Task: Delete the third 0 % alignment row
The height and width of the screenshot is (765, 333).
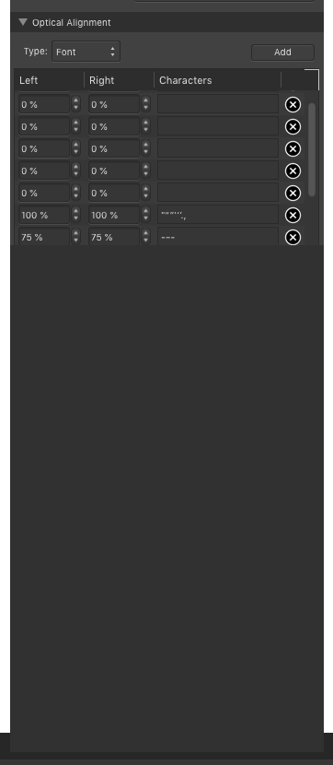Action: tap(293, 148)
